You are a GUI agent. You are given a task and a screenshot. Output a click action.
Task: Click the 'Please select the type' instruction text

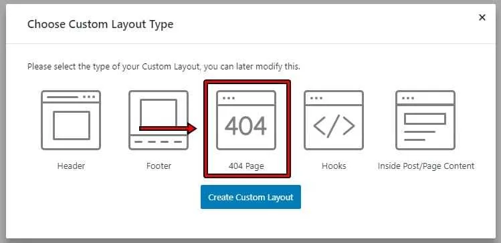[x=164, y=67]
